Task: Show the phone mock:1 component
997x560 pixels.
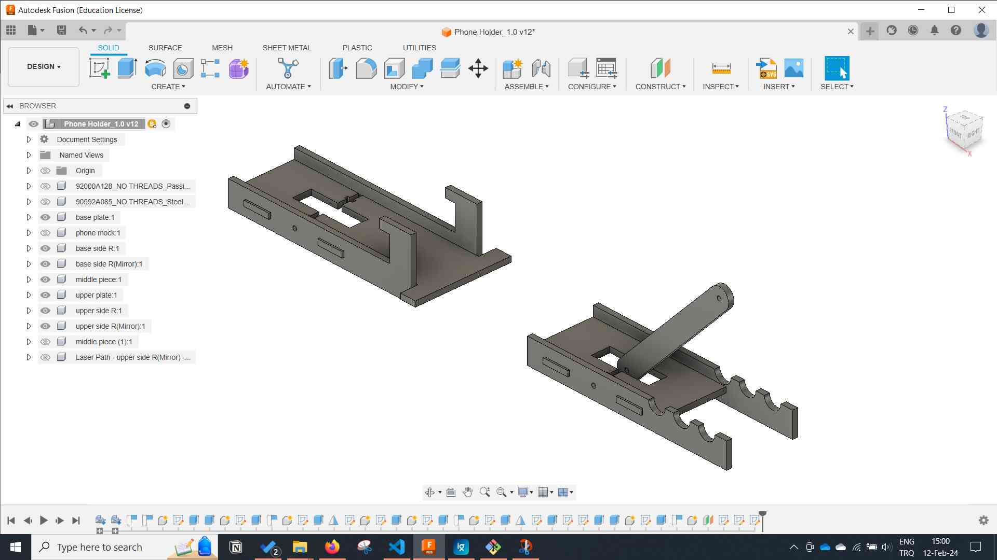Action: point(45,233)
